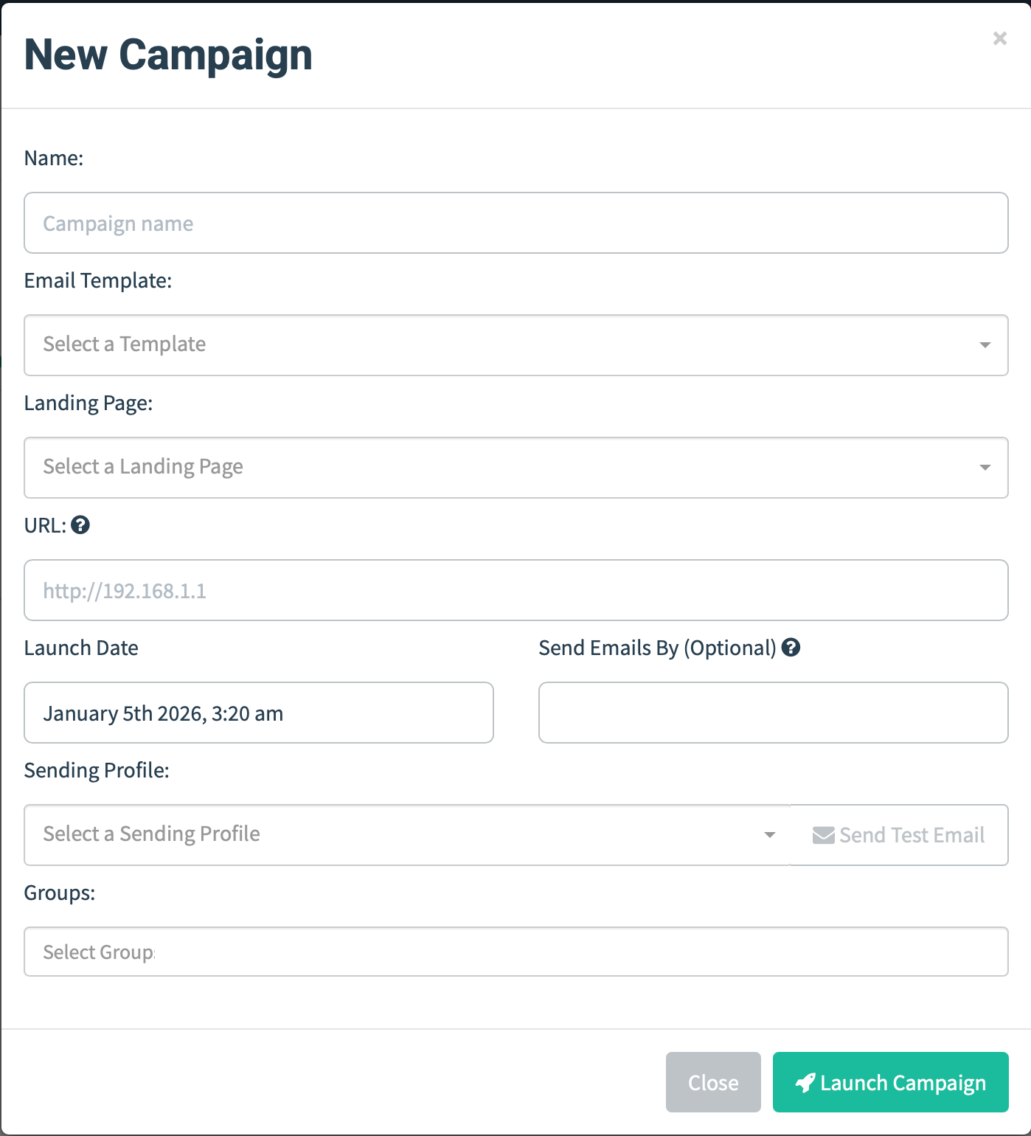Focus the Campaign name text field
1031x1136 pixels.
pos(515,223)
